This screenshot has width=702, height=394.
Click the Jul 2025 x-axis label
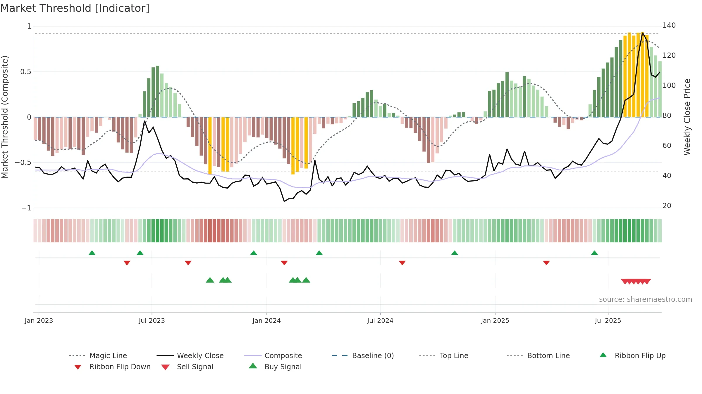tap(608, 321)
